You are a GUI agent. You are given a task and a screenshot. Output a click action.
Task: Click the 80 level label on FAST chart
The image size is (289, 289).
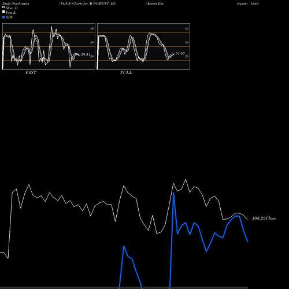coord(92,28)
